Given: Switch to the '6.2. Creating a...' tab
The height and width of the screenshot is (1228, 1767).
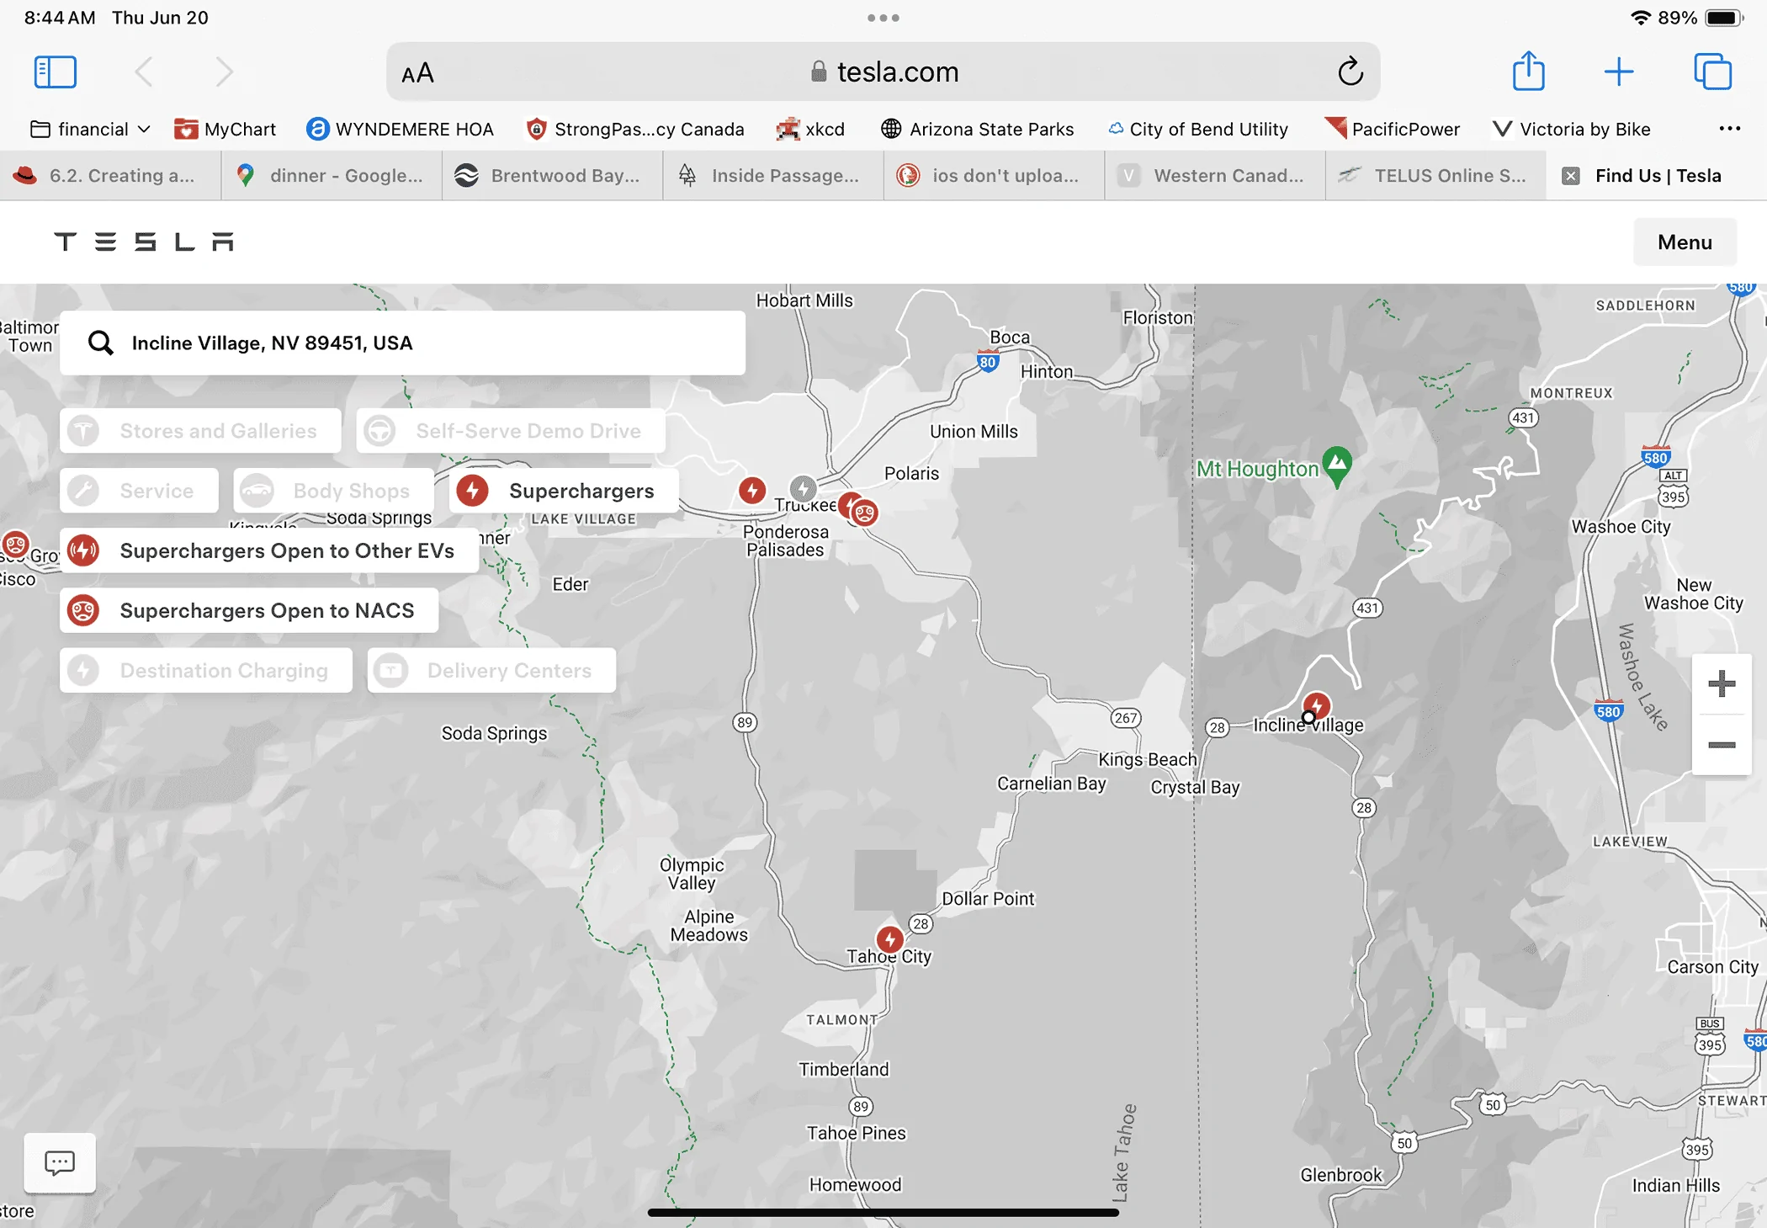Looking at the screenshot, I should tap(110, 176).
